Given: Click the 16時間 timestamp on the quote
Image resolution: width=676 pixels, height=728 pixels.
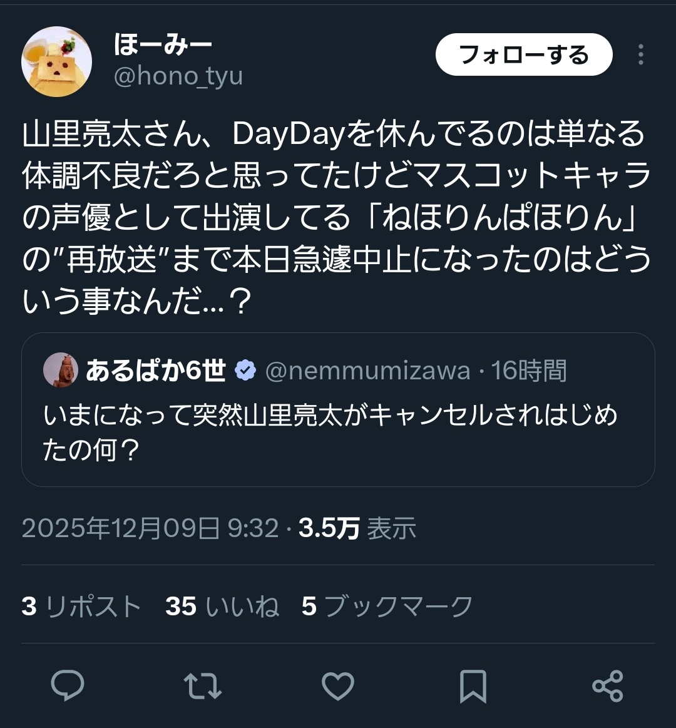Looking at the screenshot, I should [x=529, y=371].
